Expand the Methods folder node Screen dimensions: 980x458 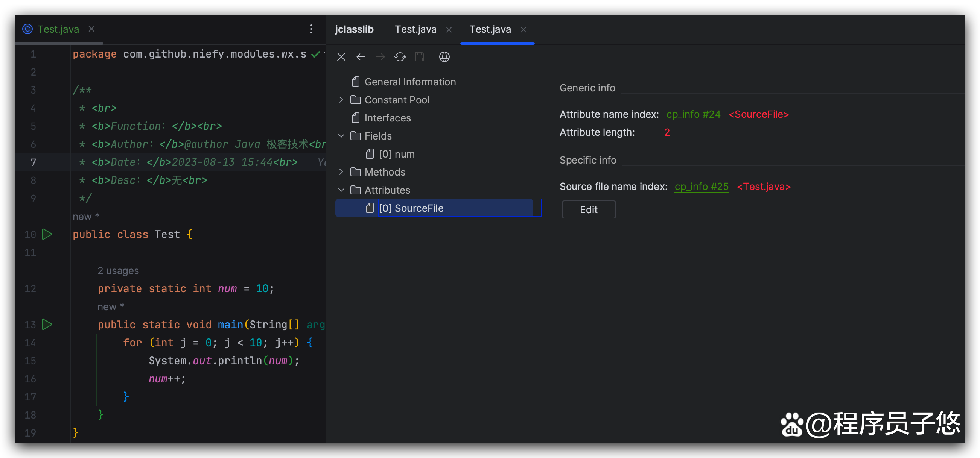(x=341, y=172)
